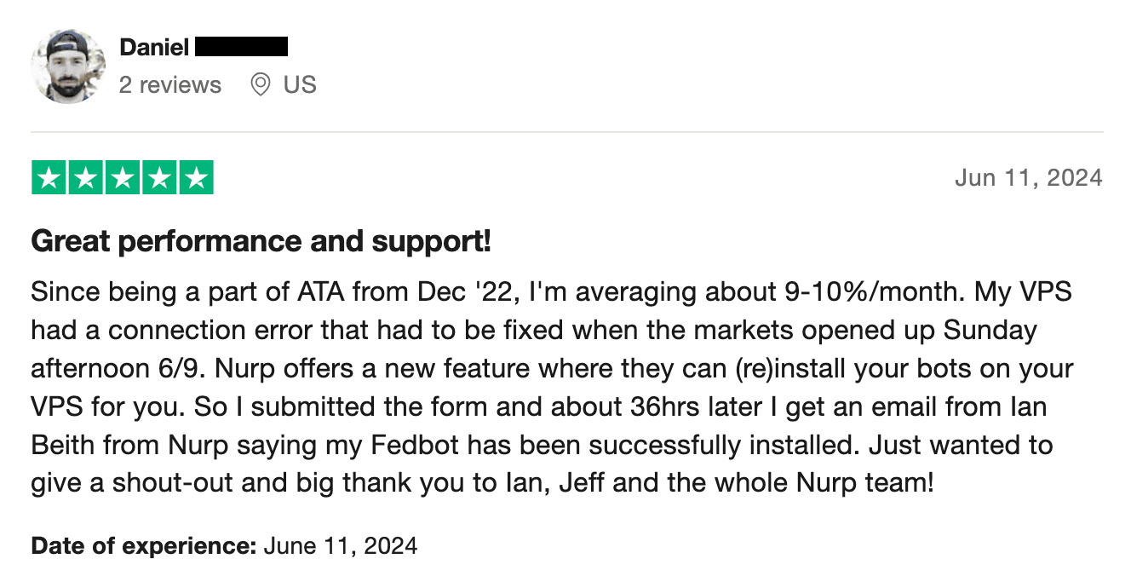
Task: Select the US country label
Action: point(300,85)
